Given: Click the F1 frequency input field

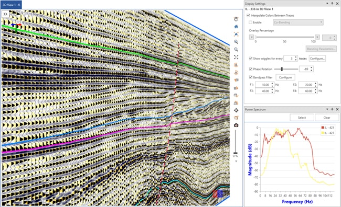Looking at the screenshot, I should tap(264, 85).
